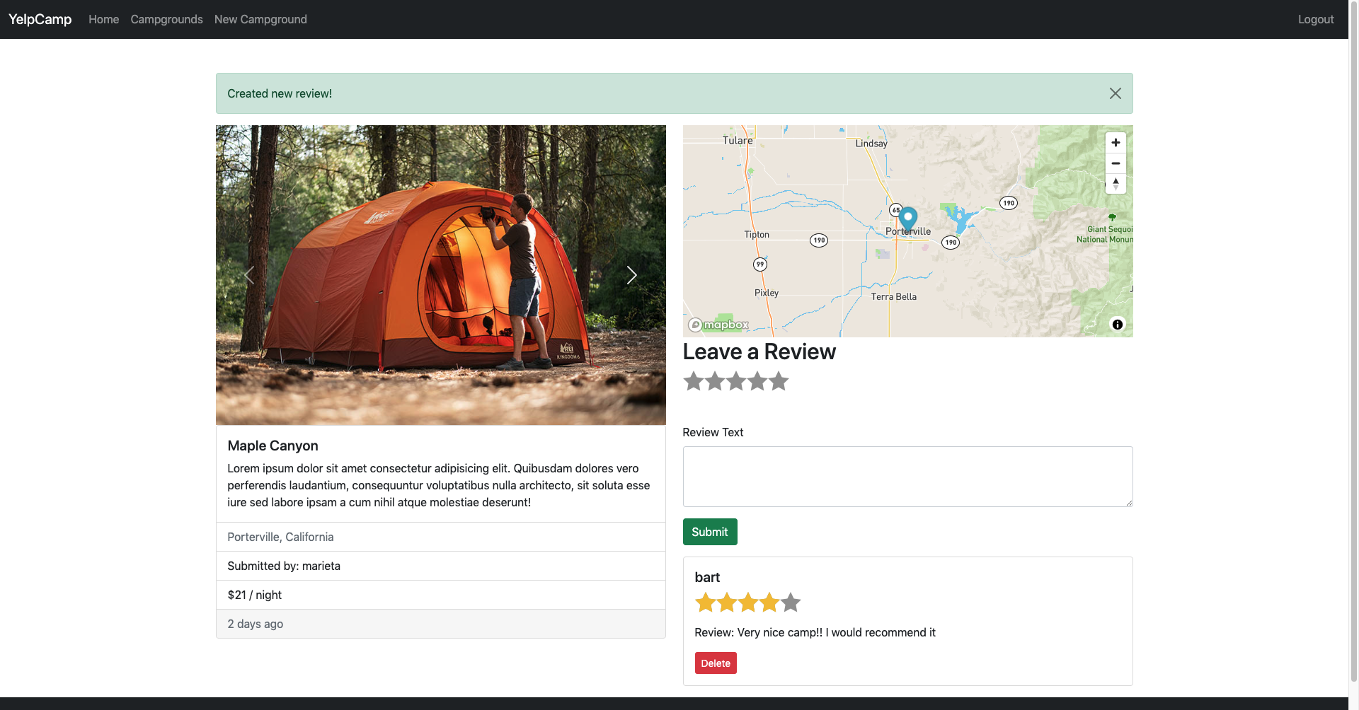Open the map attribution info icon
This screenshot has height=710, width=1359.
tap(1117, 324)
